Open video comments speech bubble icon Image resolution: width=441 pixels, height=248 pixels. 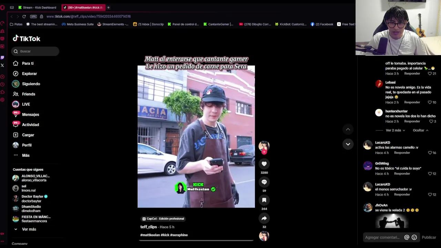[x=264, y=182]
